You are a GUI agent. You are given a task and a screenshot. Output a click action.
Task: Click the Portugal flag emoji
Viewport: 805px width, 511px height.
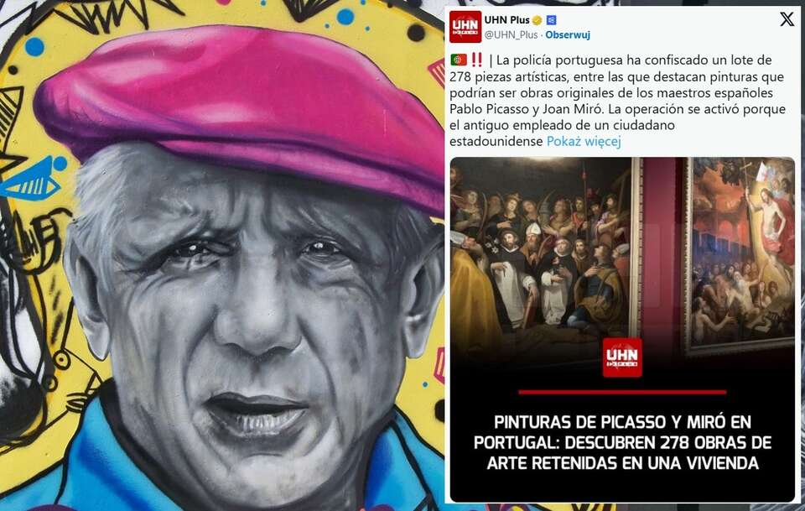click(x=459, y=60)
